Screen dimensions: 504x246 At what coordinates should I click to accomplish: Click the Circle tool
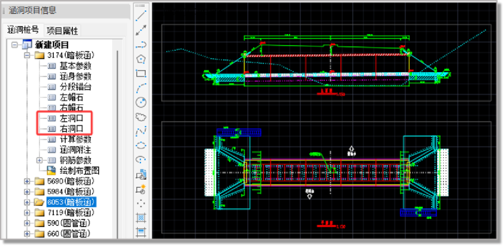click(141, 102)
